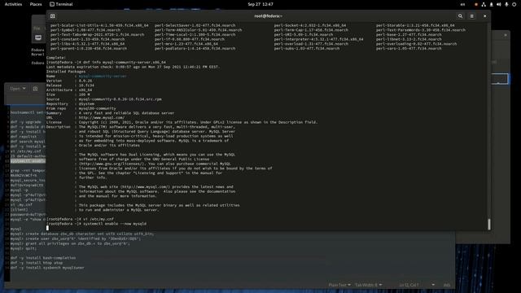Click the power icon in top bar
The height and width of the screenshot is (293, 521).
[x=514, y=4]
